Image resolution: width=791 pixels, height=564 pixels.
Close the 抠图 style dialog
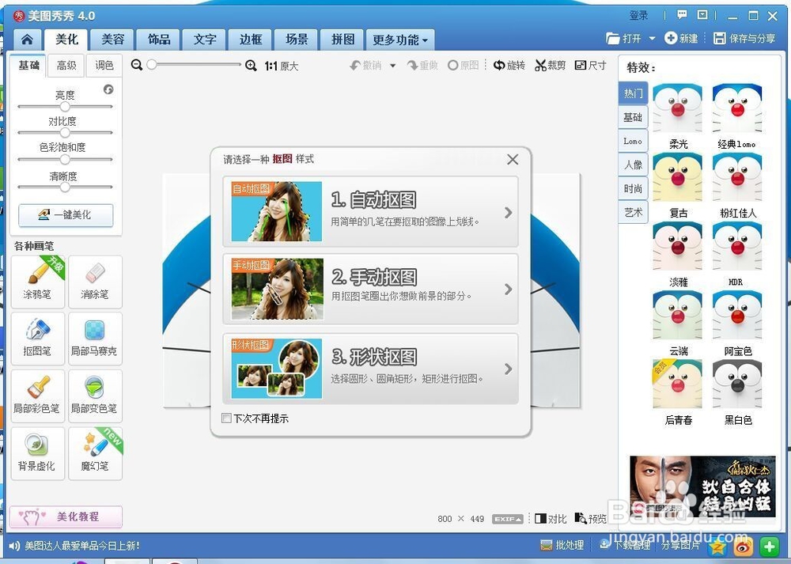click(x=513, y=160)
